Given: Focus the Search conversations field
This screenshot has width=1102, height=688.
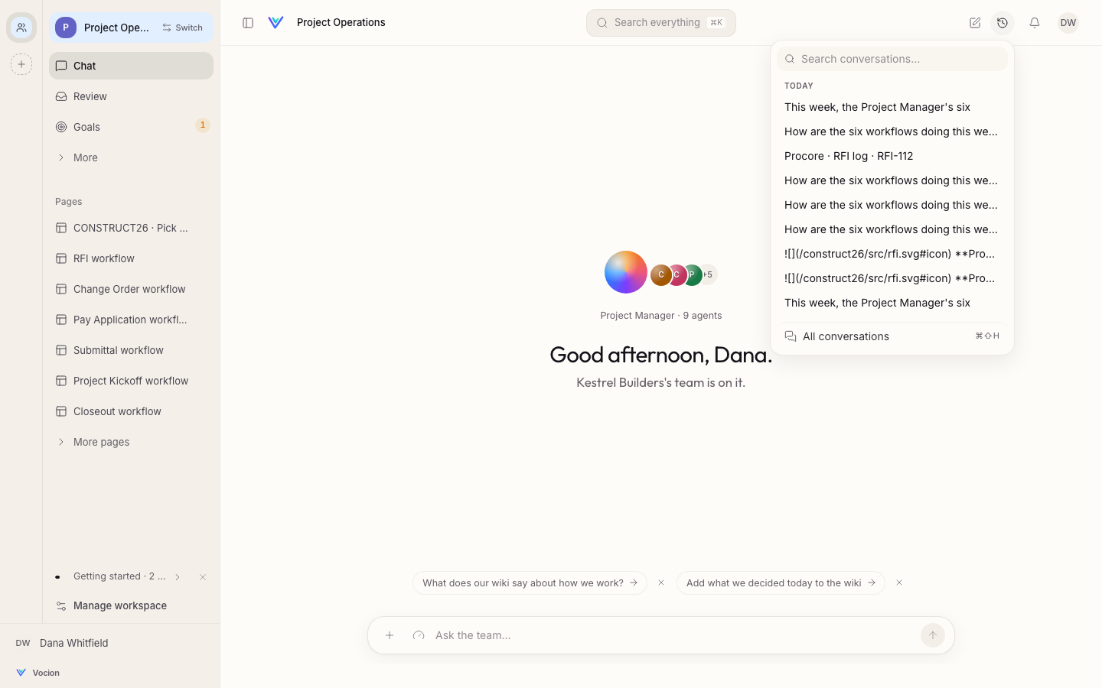Looking at the screenshot, I should coord(892,59).
